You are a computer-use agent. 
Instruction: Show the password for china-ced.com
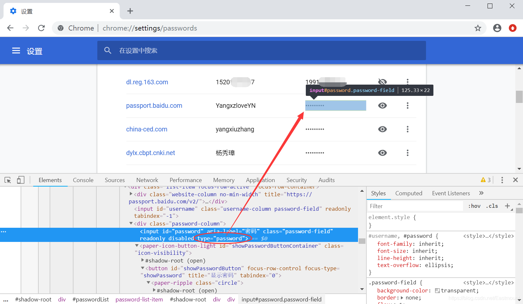(x=383, y=129)
